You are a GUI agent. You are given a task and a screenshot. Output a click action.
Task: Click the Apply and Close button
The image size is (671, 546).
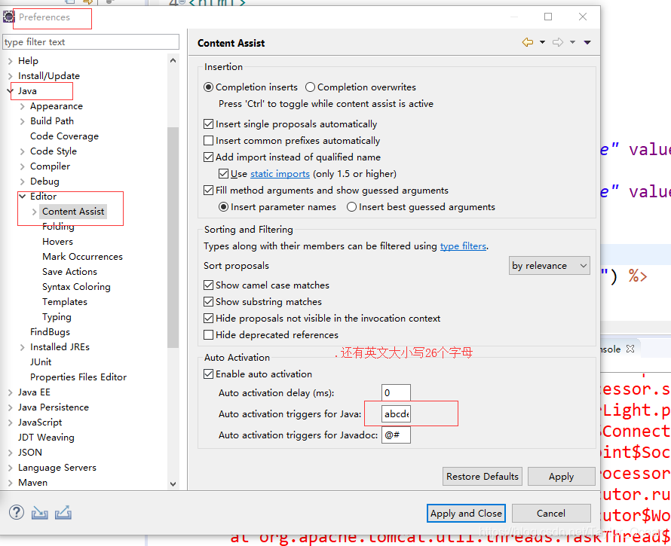465,513
